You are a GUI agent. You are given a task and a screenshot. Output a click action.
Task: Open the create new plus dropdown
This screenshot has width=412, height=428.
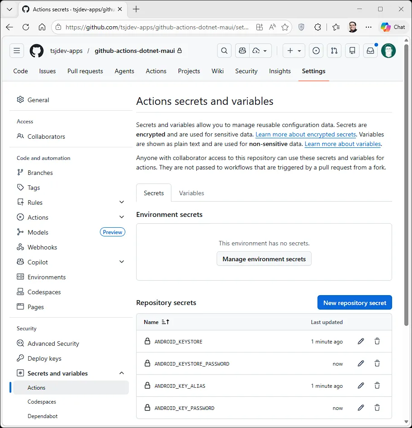(x=294, y=51)
